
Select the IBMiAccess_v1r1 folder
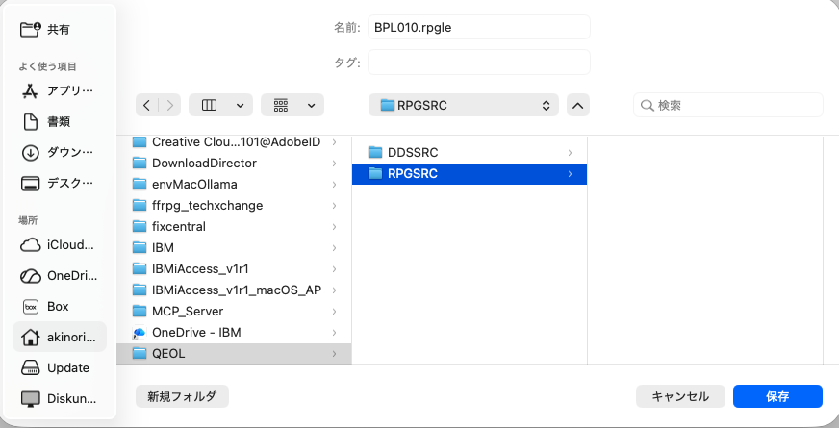pos(234,268)
